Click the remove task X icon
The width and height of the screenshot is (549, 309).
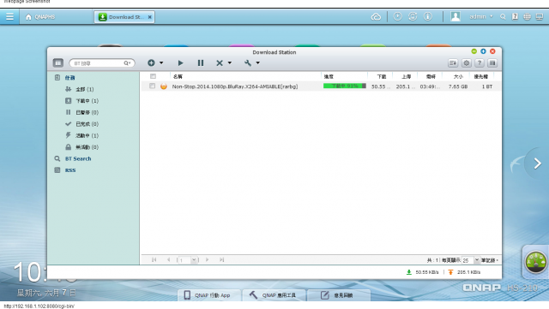[220, 63]
